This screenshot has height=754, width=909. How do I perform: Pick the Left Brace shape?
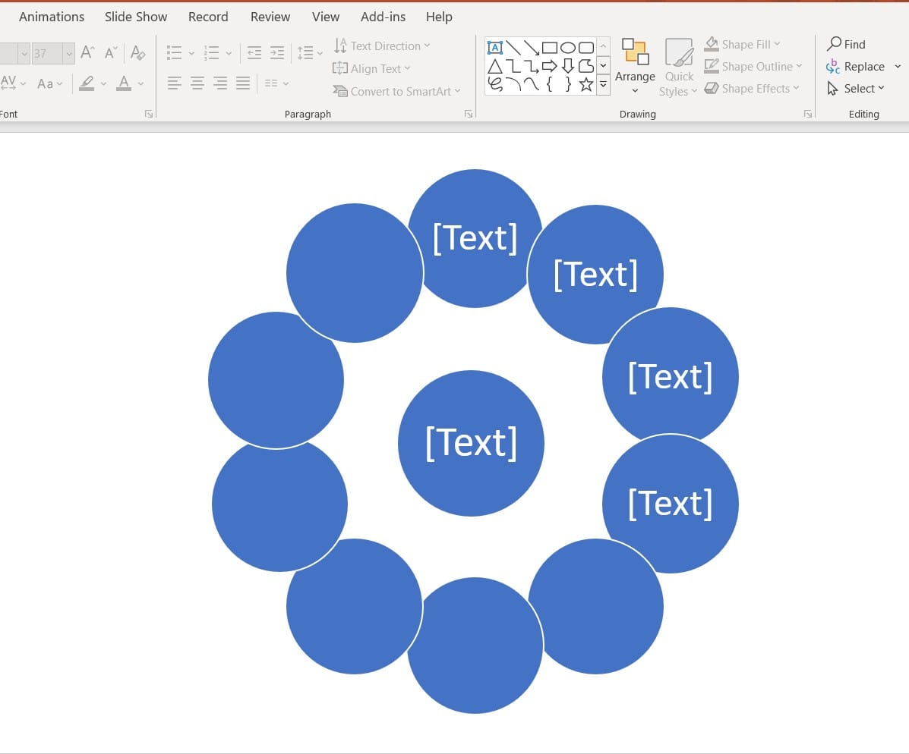[x=550, y=84]
